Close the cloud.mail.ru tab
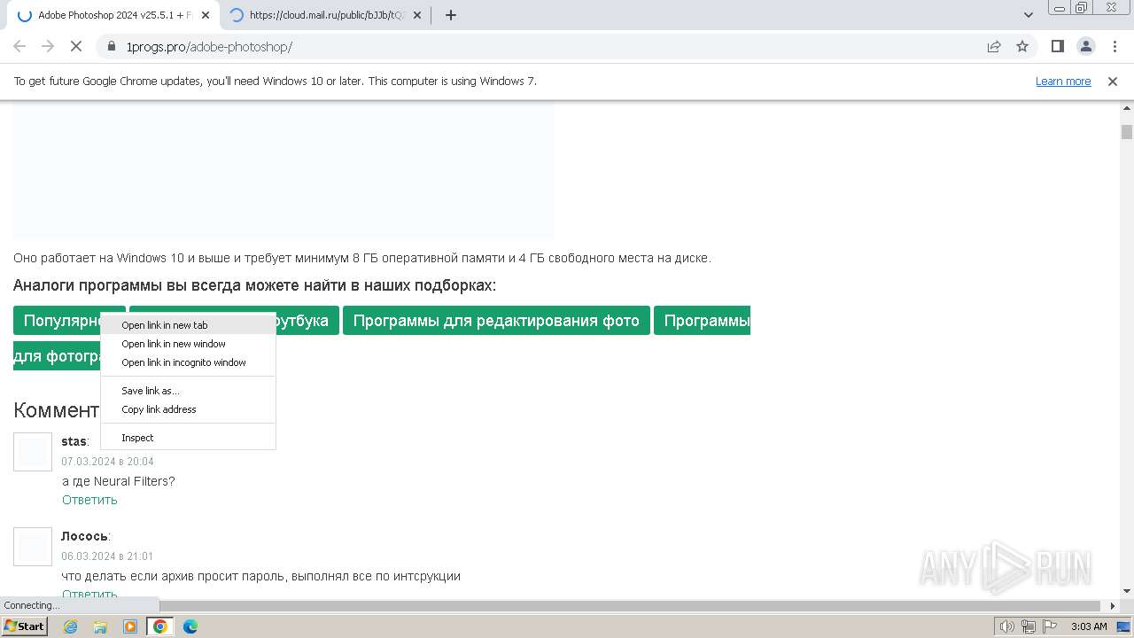Viewport: 1134px width, 638px height. pos(417,15)
